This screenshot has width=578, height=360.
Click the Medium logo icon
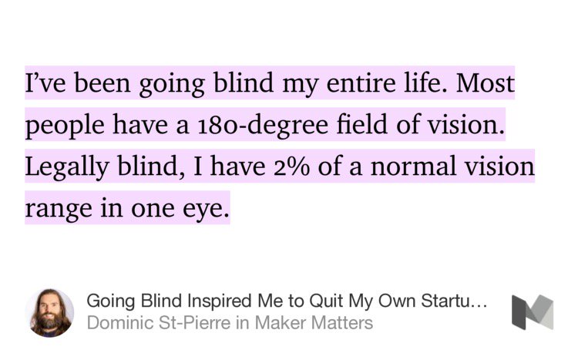coord(533,311)
